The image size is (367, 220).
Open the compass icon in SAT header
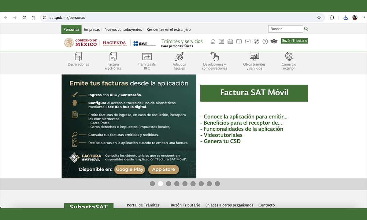(x=256, y=42)
